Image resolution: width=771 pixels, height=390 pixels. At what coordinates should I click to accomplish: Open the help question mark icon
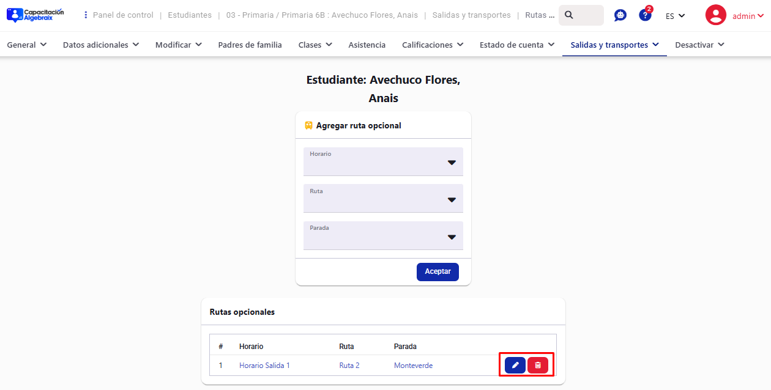click(645, 15)
